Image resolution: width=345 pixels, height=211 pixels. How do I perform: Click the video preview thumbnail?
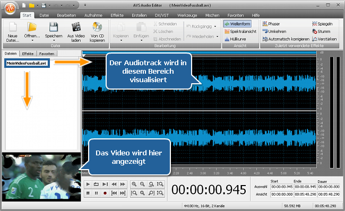click(41, 177)
